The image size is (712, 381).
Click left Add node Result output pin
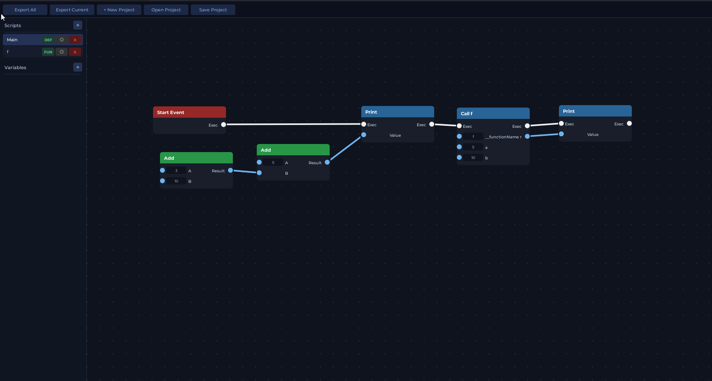tap(230, 170)
